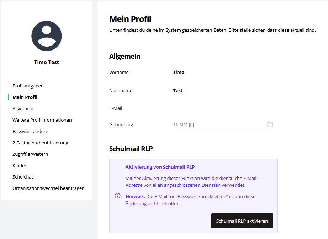Click the Timo Test username under avatar
Screen dimensions: 328x239
click(x=47, y=62)
